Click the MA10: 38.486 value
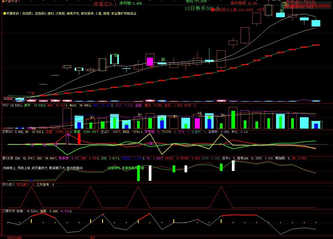This screenshot has width=333, height=239. 80,105
